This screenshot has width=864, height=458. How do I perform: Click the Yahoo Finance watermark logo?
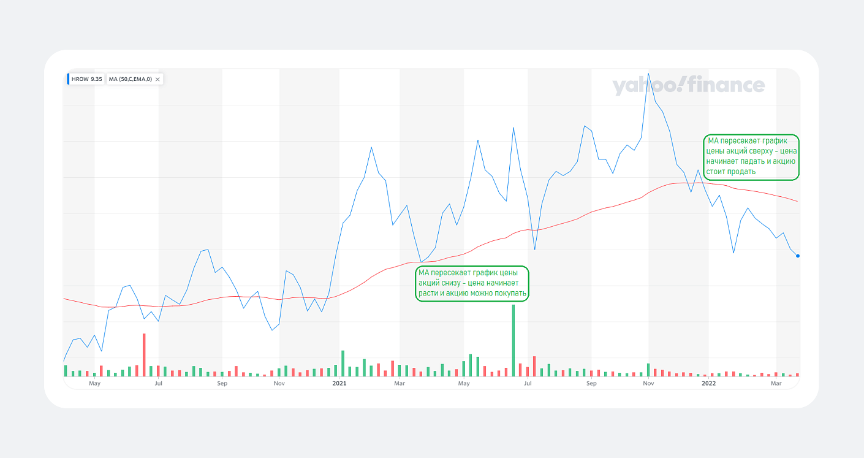point(688,85)
